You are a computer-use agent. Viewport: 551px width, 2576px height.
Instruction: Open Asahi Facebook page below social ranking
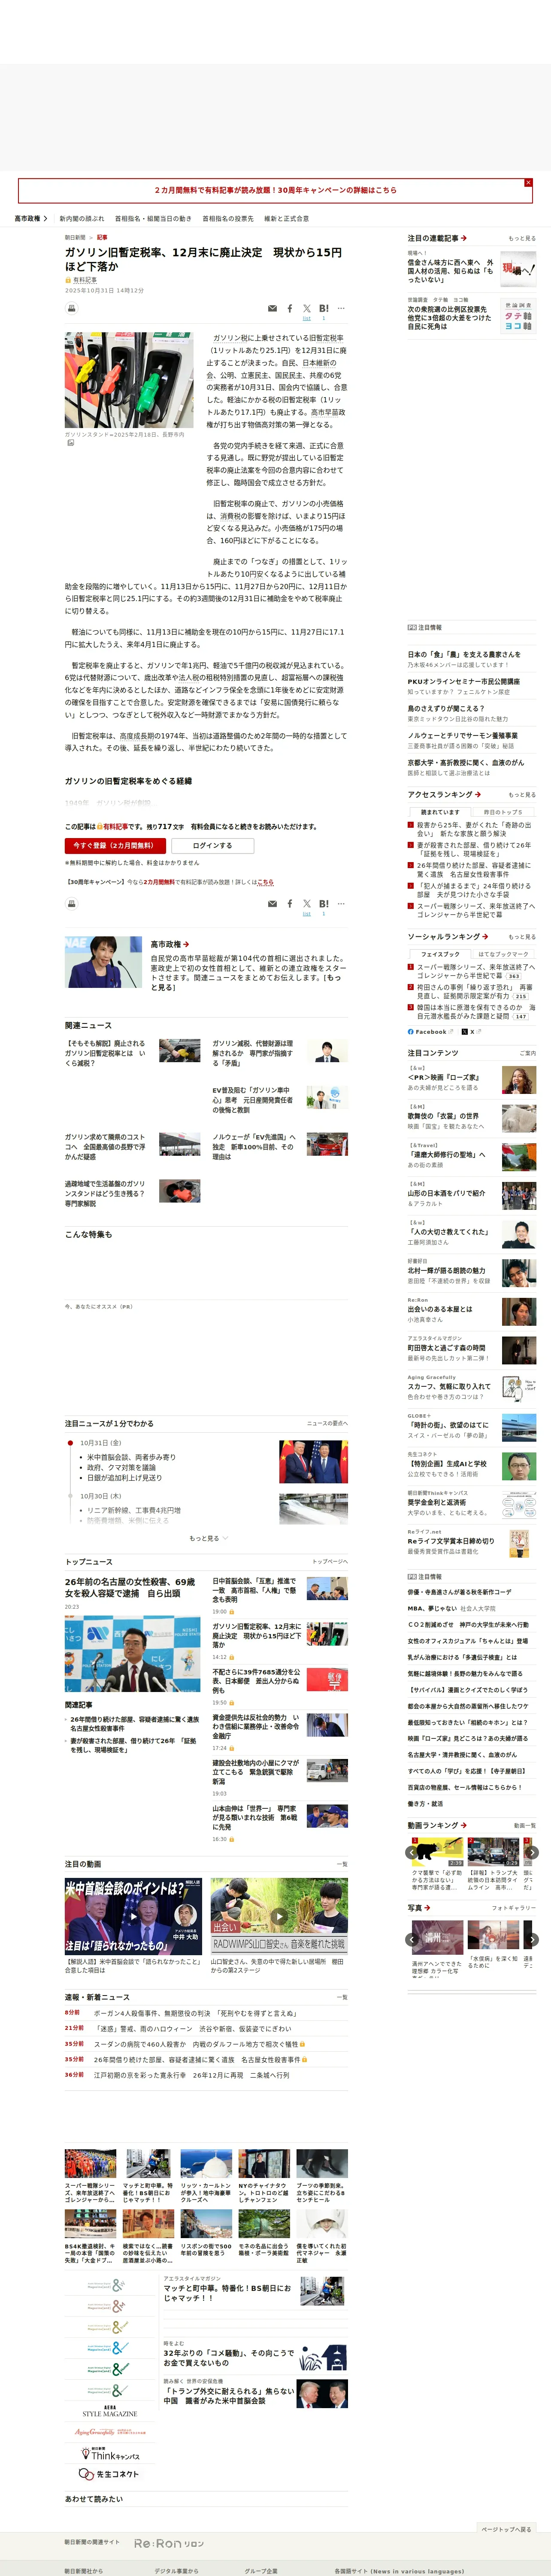point(430,1032)
